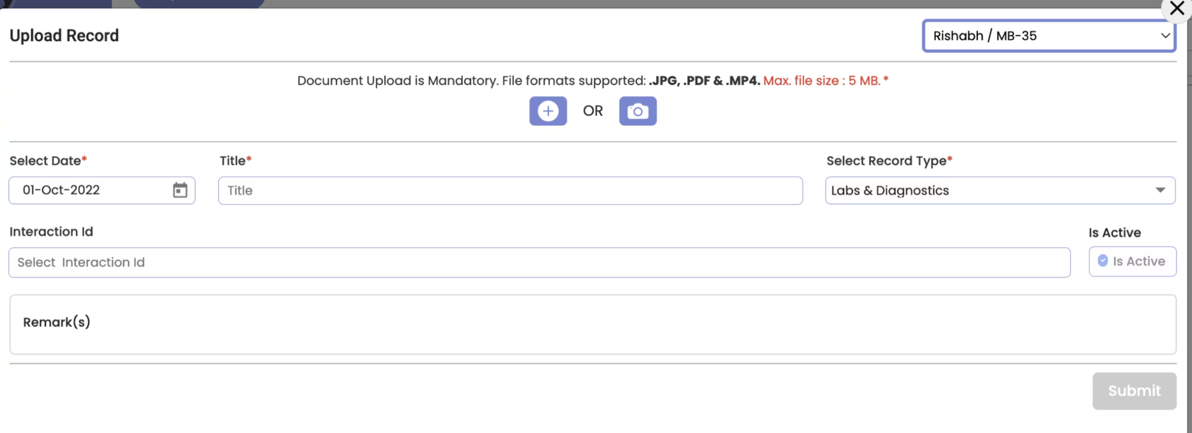This screenshot has width=1192, height=433.
Task: Open the calendar date picker icon
Action: click(180, 190)
